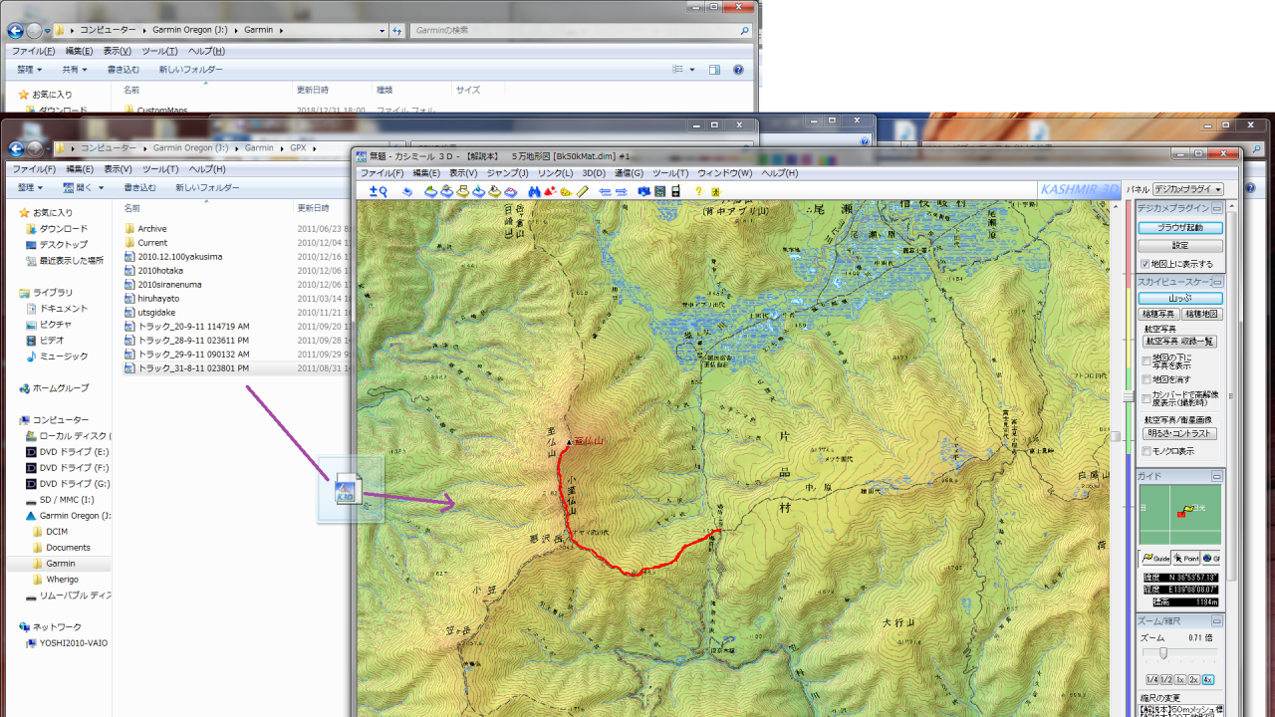Collapse the デジカメプラグイン panel section
Screen dimensions: 1275x717
[1217, 207]
